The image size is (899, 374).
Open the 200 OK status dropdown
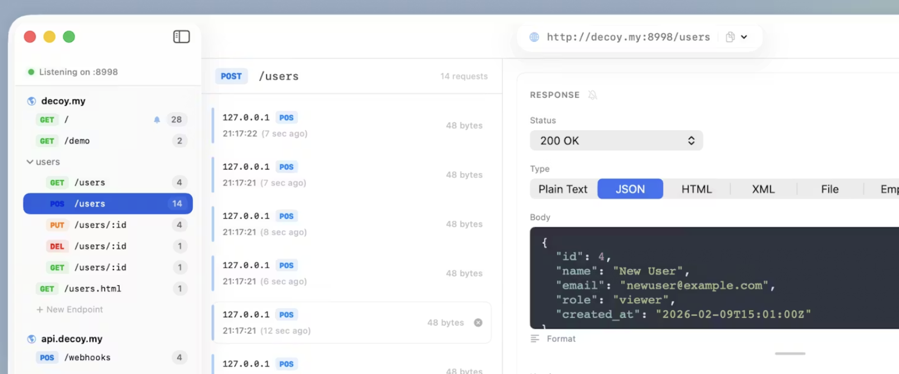coord(616,140)
